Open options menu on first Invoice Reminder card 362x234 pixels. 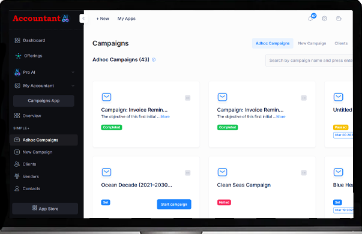(188, 98)
